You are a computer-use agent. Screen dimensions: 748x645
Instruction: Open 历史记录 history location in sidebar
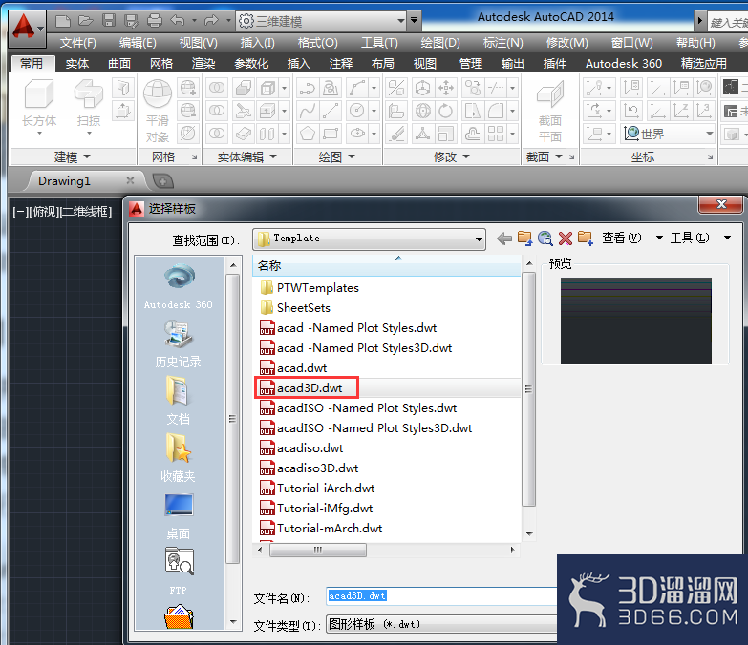178,343
